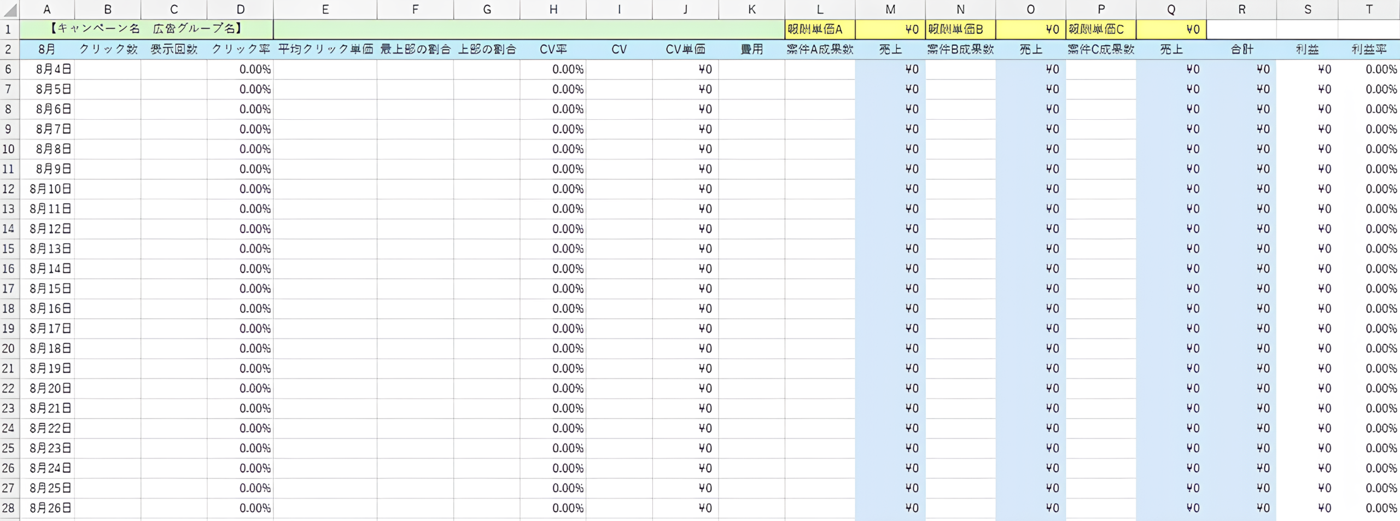Select the 8月26日 date cell
This screenshot has width=1400, height=521.
(48, 508)
